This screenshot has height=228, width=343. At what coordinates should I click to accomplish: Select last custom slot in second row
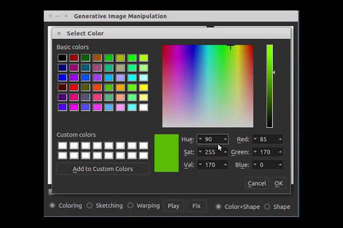[x=143, y=155]
